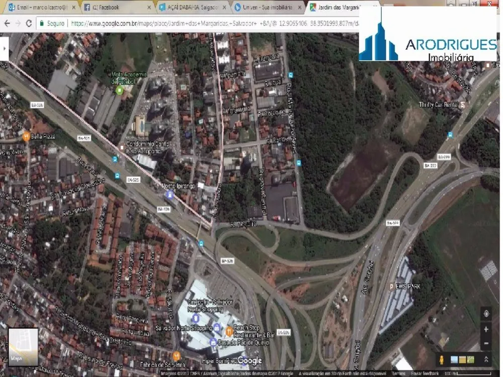The width and height of the screenshot is (503, 377).
Task: Pick the Street View pegman
Action: point(442,360)
